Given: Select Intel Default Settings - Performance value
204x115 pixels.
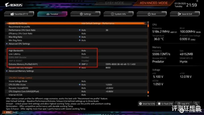Looking at the screenshot, I should point(98,23).
